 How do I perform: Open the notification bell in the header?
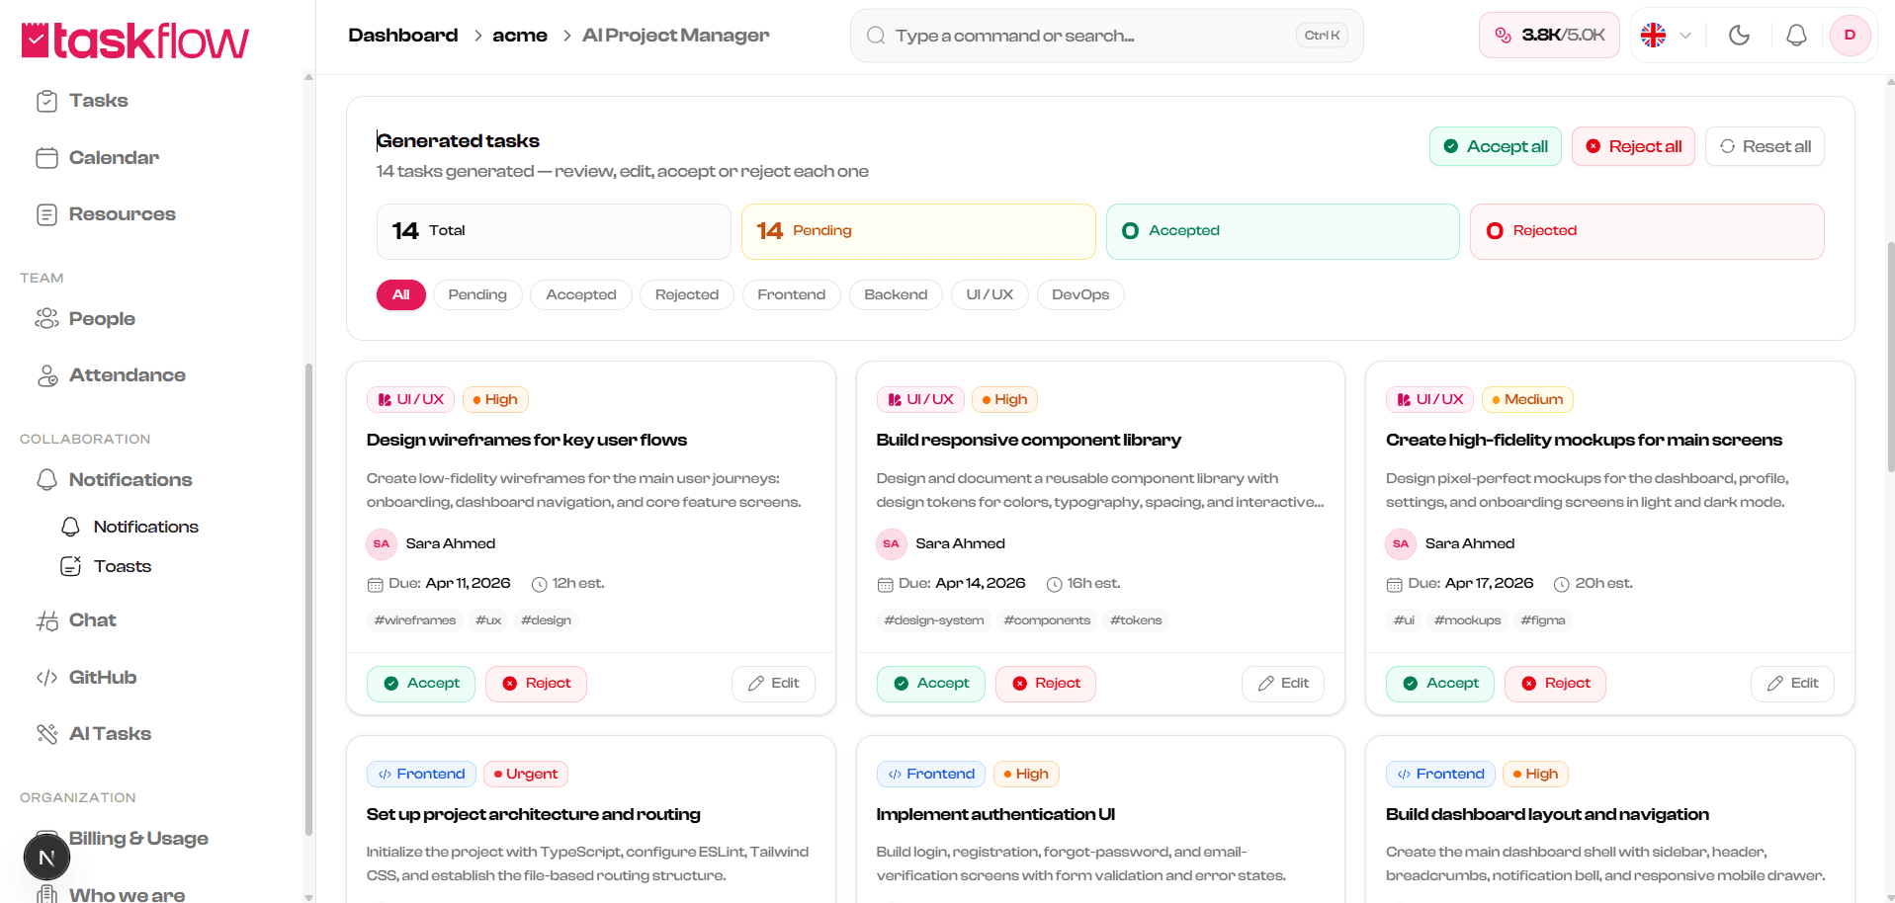tap(1796, 36)
